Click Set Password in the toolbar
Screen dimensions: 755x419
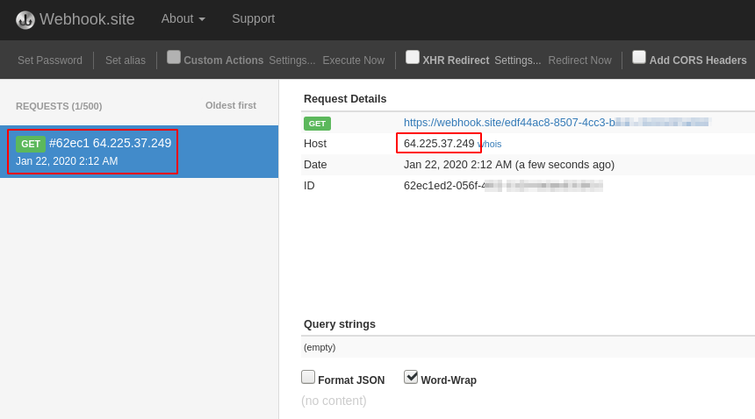click(50, 60)
